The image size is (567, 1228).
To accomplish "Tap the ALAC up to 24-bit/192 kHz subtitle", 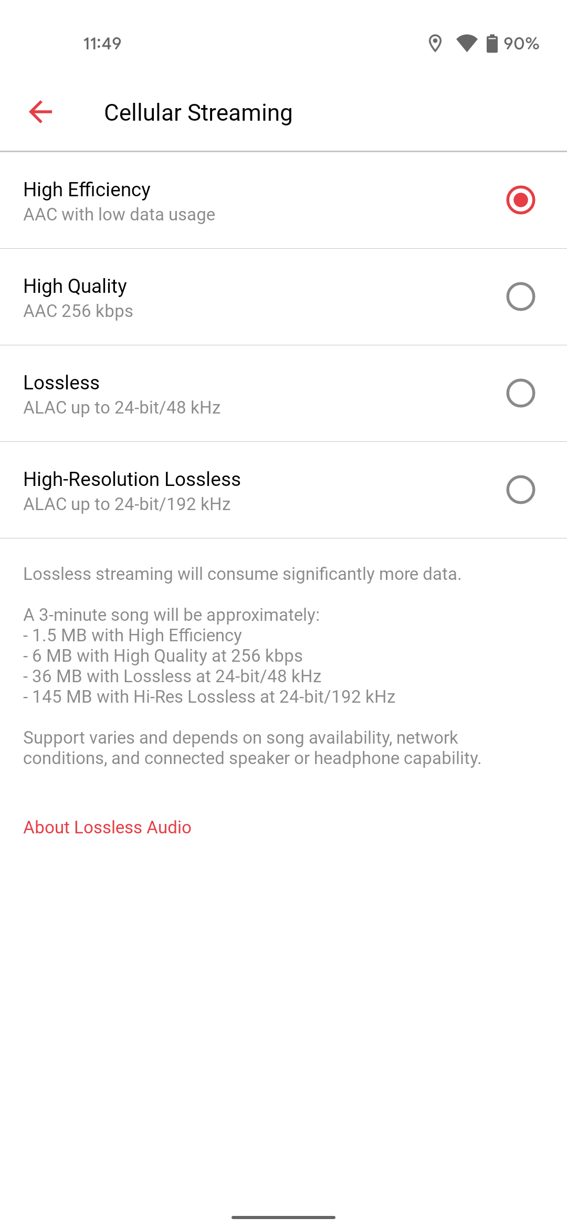I will pyautogui.click(x=127, y=504).
